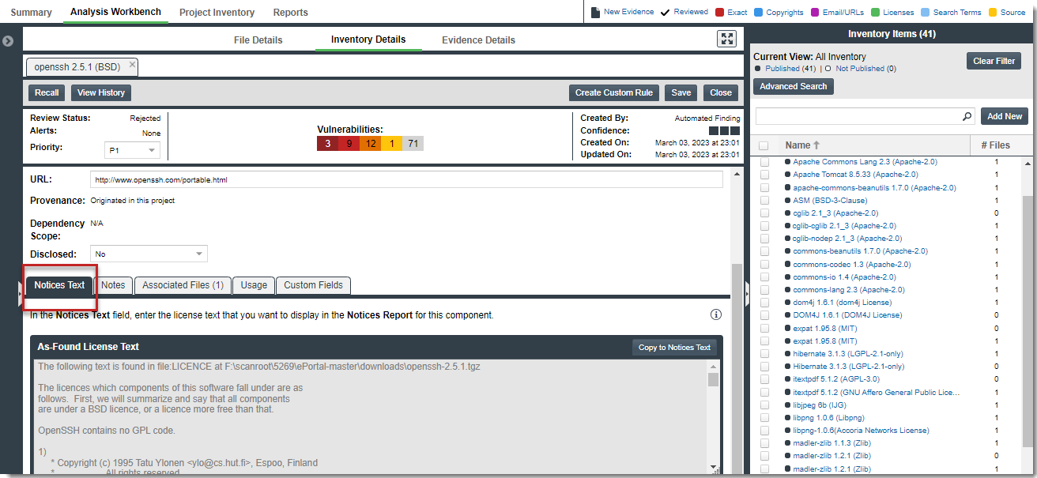Click the Save button
The height and width of the screenshot is (478, 1037).
[681, 92]
